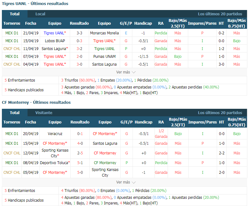Click the 5-1 result of Deportivo Toluca match
Image resolution: width=248 pixels, height=206 pixels.
(80, 163)
